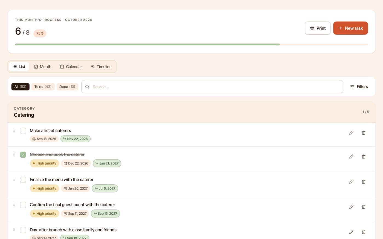Viewport: 383px width, 239px height.
Task: Delete 'Choose and book the caterer' task
Action: 364,157
